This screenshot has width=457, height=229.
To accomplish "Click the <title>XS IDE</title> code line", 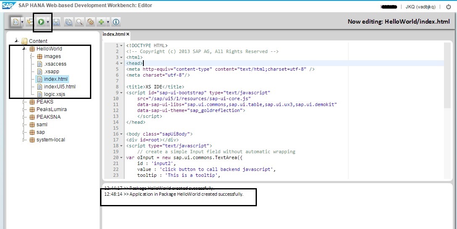I will tap(155, 87).
